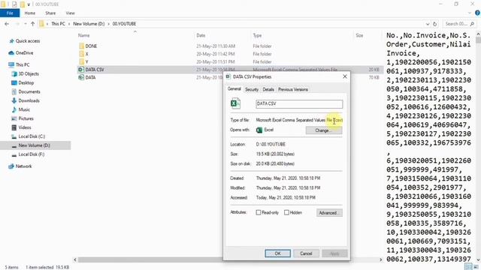Switch to the Previous Versions tab
The image size is (481, 270).
tap(293, 89)
